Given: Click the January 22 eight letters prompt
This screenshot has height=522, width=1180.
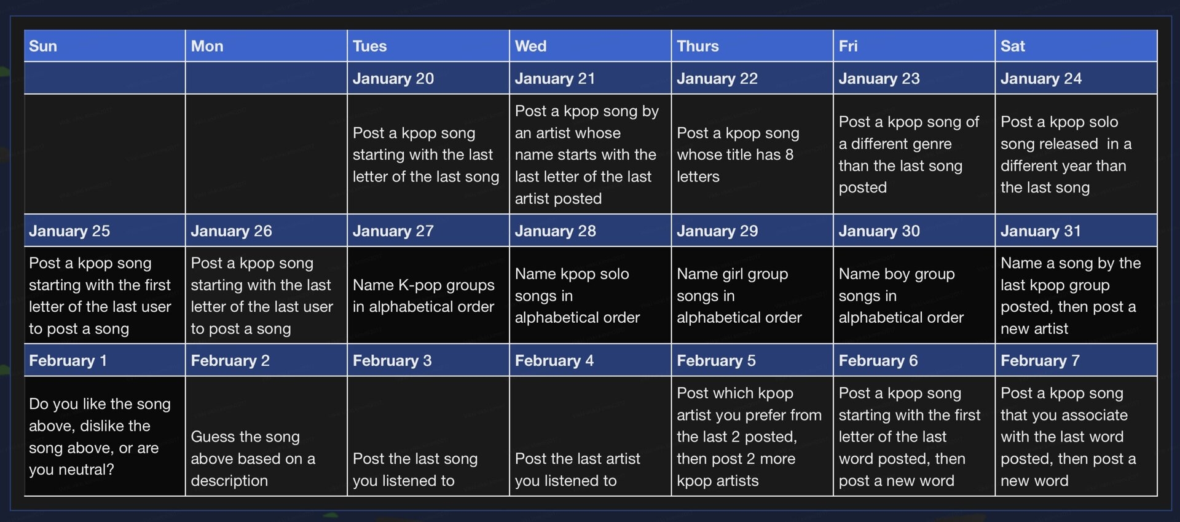Looking at the screenshot, I should pos(752,154).
